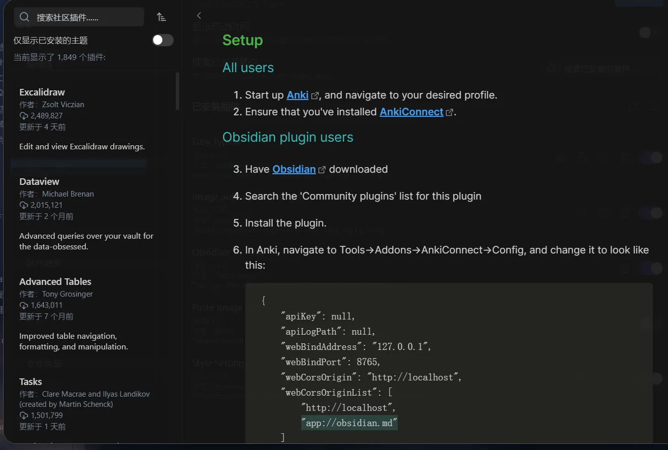Screen dimensions: 668x450
Task: Open the Anki hyperlink
Action: pos(298,95)
